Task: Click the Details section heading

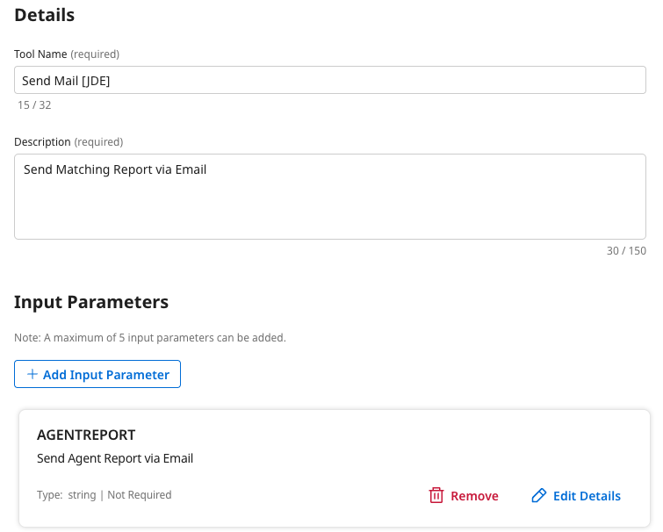Action: 45,15
